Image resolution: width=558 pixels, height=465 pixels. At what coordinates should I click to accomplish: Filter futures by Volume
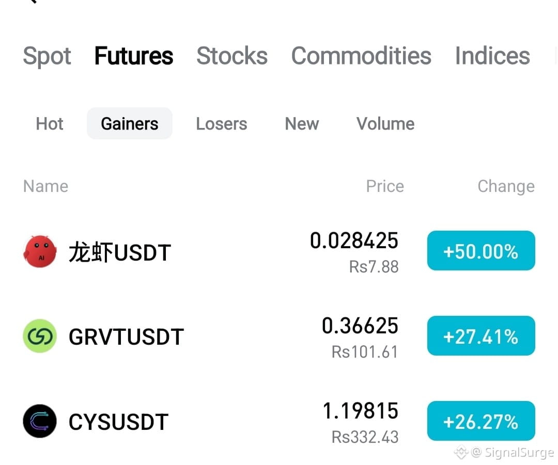[385, 124]
